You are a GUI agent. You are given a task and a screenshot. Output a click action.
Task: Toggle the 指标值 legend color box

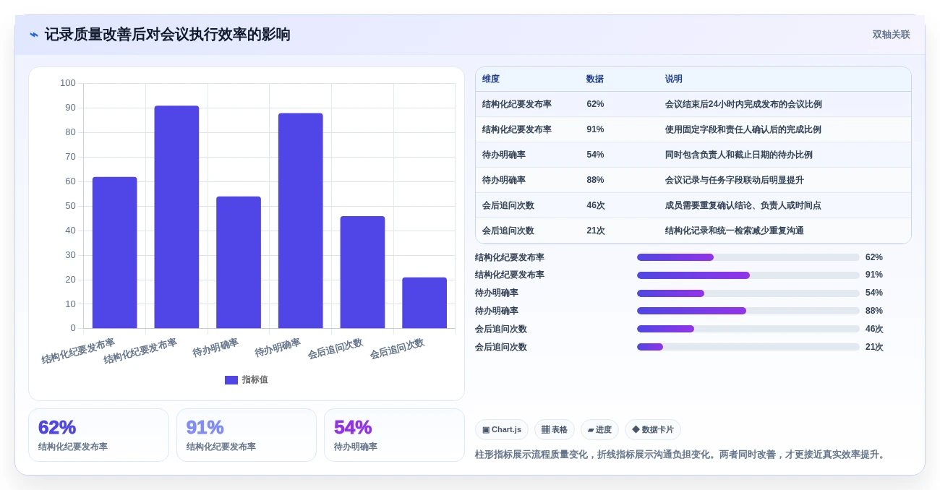(231, 380)
